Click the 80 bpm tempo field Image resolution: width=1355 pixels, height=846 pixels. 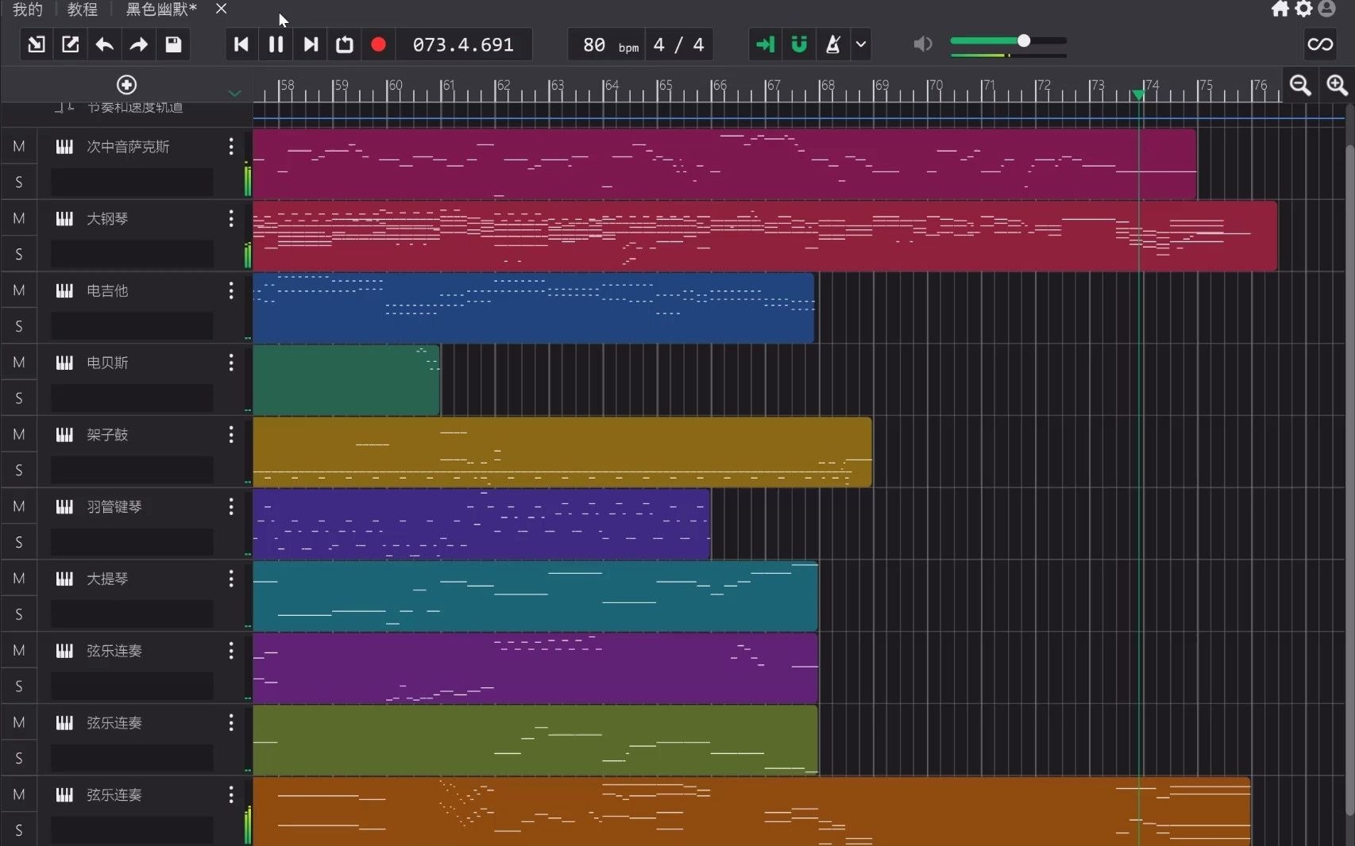tap(607, 44)
